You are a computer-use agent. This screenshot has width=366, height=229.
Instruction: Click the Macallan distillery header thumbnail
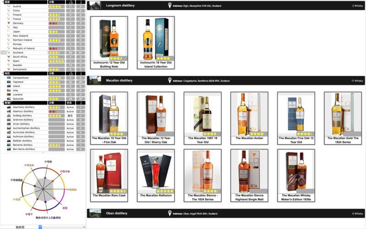95,81
